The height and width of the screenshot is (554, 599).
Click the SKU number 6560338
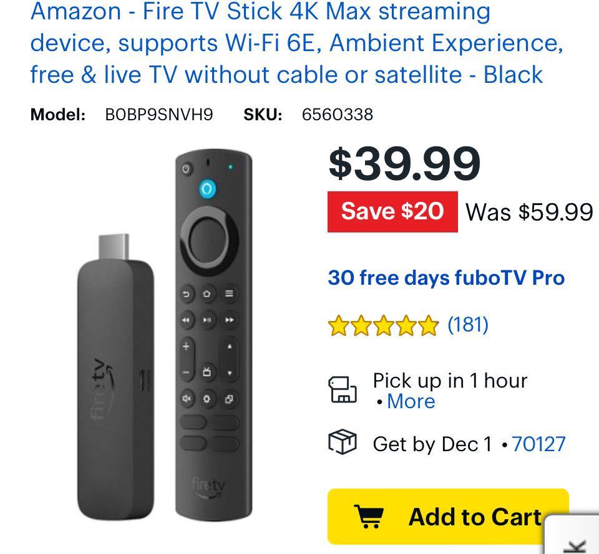tap(338, 115)
